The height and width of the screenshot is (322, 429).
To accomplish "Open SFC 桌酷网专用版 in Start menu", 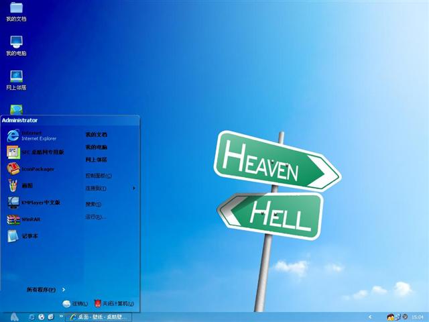I will 36,152.
